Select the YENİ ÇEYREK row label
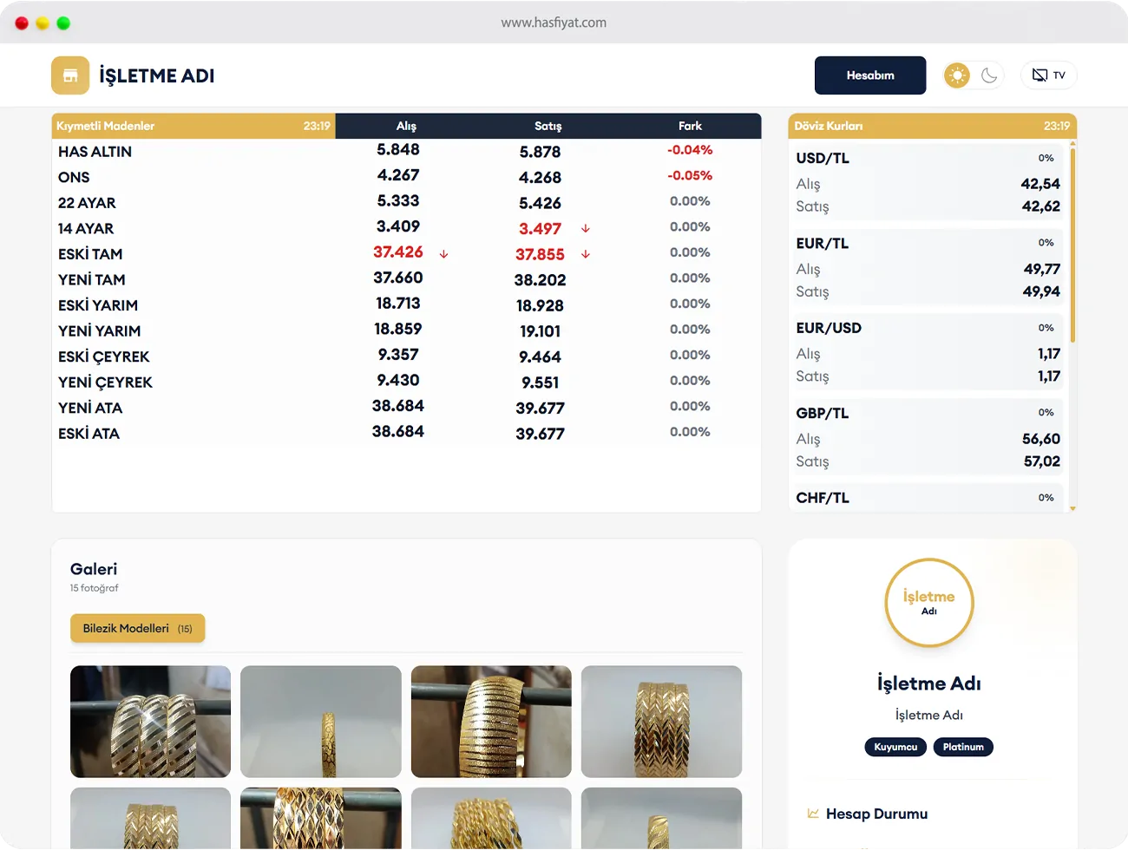 point(105,382)
